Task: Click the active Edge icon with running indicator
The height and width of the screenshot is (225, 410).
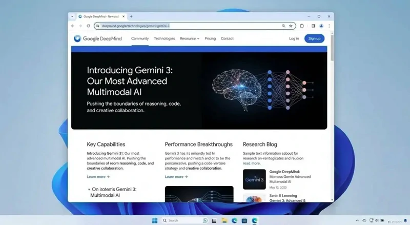Action: 254,220
